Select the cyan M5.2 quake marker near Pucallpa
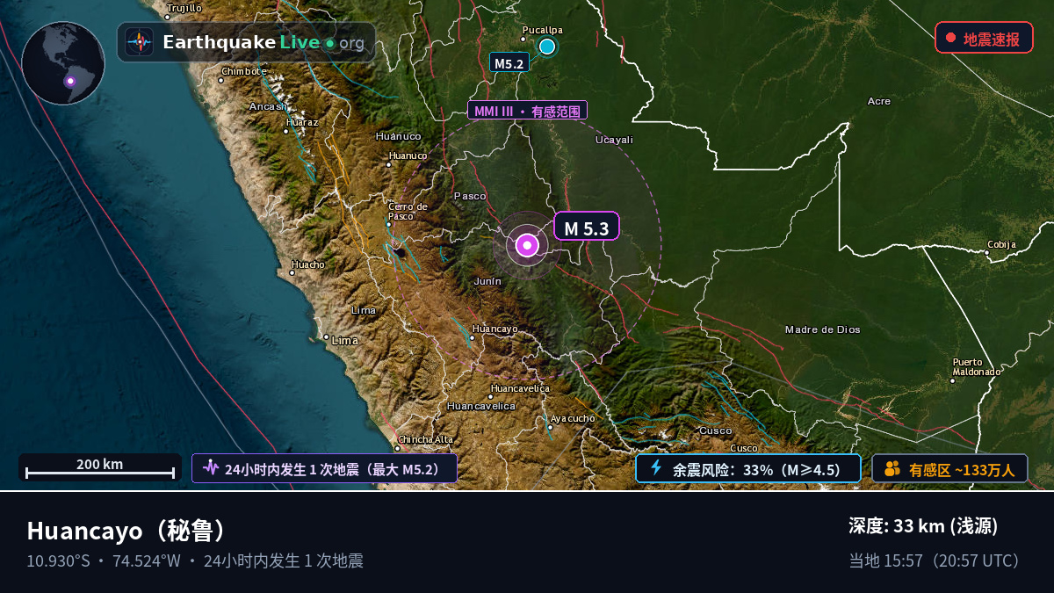Screen dimensions: 1054x593 547,47
